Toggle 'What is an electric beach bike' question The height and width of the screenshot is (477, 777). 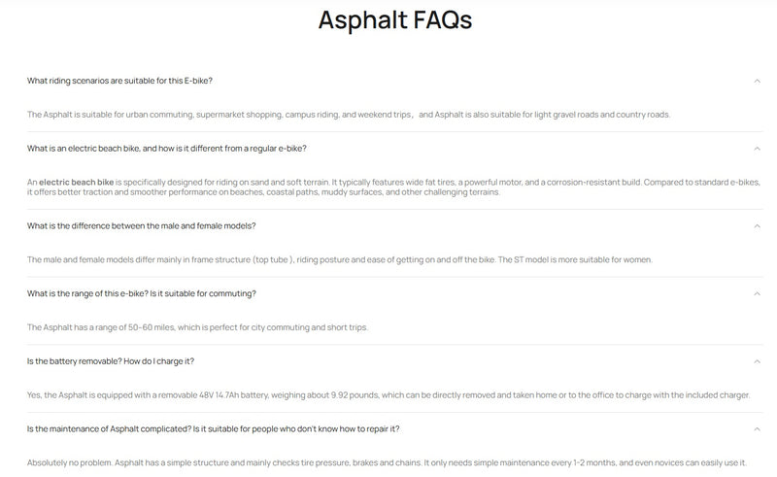167,149
